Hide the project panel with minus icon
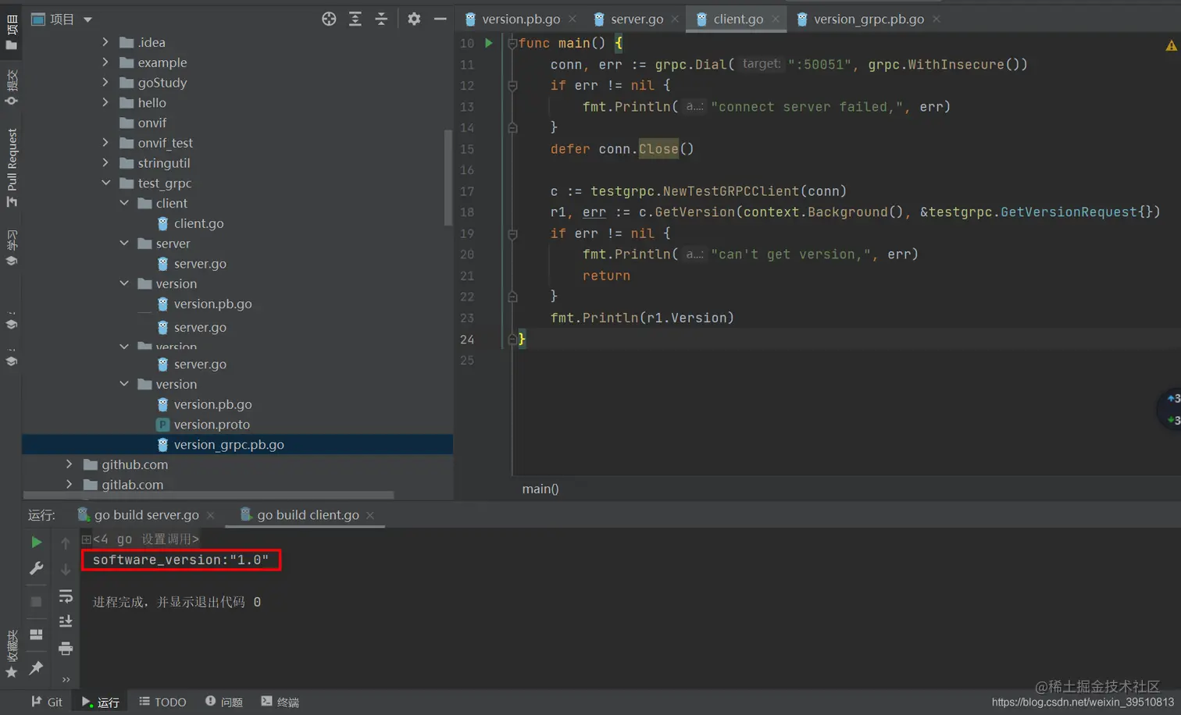The width and height of the screenshot is (1181, 715). pyautogui.click(x=441, y=19)
